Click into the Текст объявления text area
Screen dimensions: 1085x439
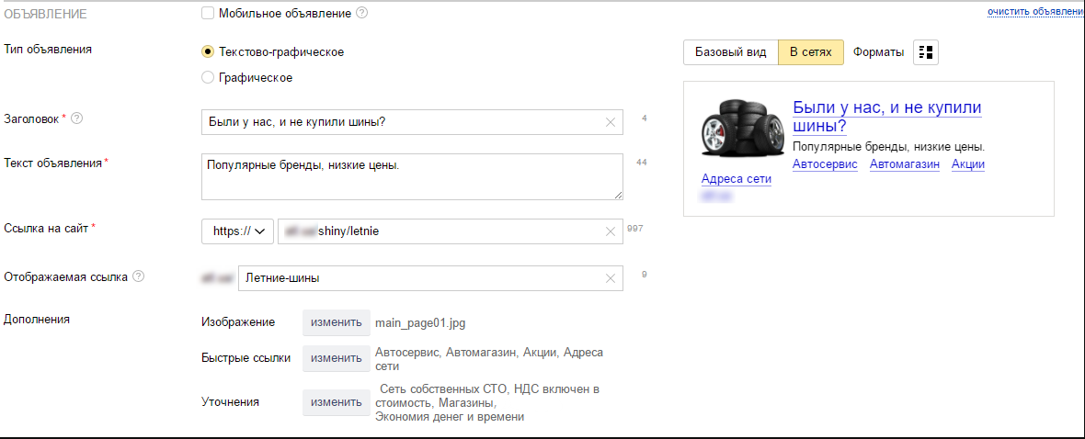click(411, 176)
